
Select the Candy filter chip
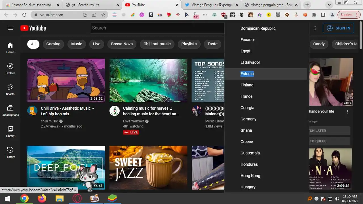(319, 44)
